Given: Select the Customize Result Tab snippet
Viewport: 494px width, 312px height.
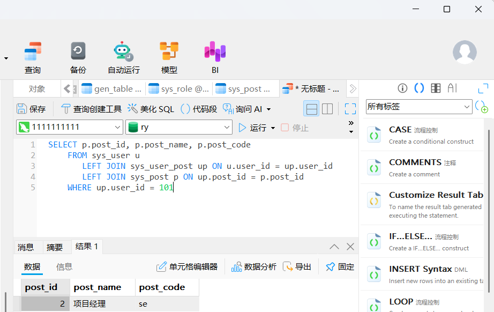Looking at the screenshot, I should [422, 204].
